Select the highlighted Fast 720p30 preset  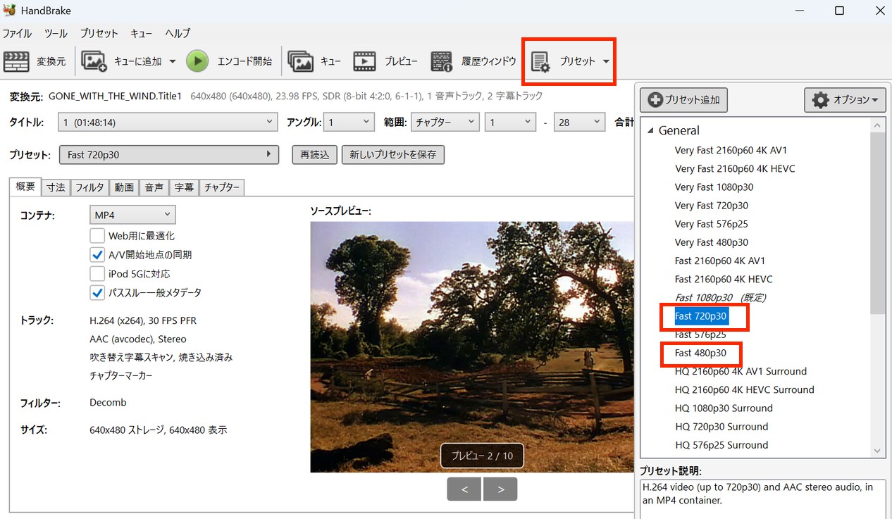tap(700, 316)
